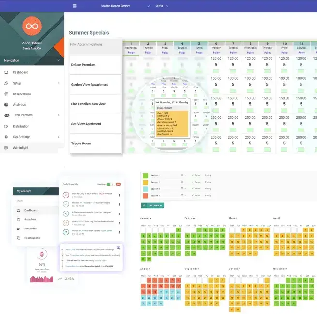Image resolution: width=317 pixels, height=314 pixels.
Task: Toggle the Realtime switch in Daily financials
Action: (x=109, y=184)
